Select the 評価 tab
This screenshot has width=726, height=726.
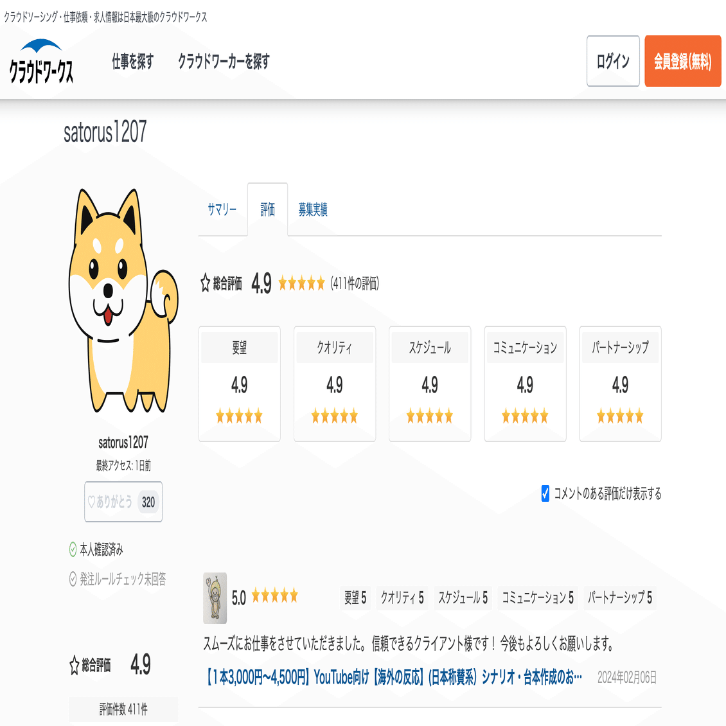coord(267,209)
